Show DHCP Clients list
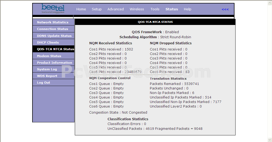The image size is (272, 142). click(53, 42)
